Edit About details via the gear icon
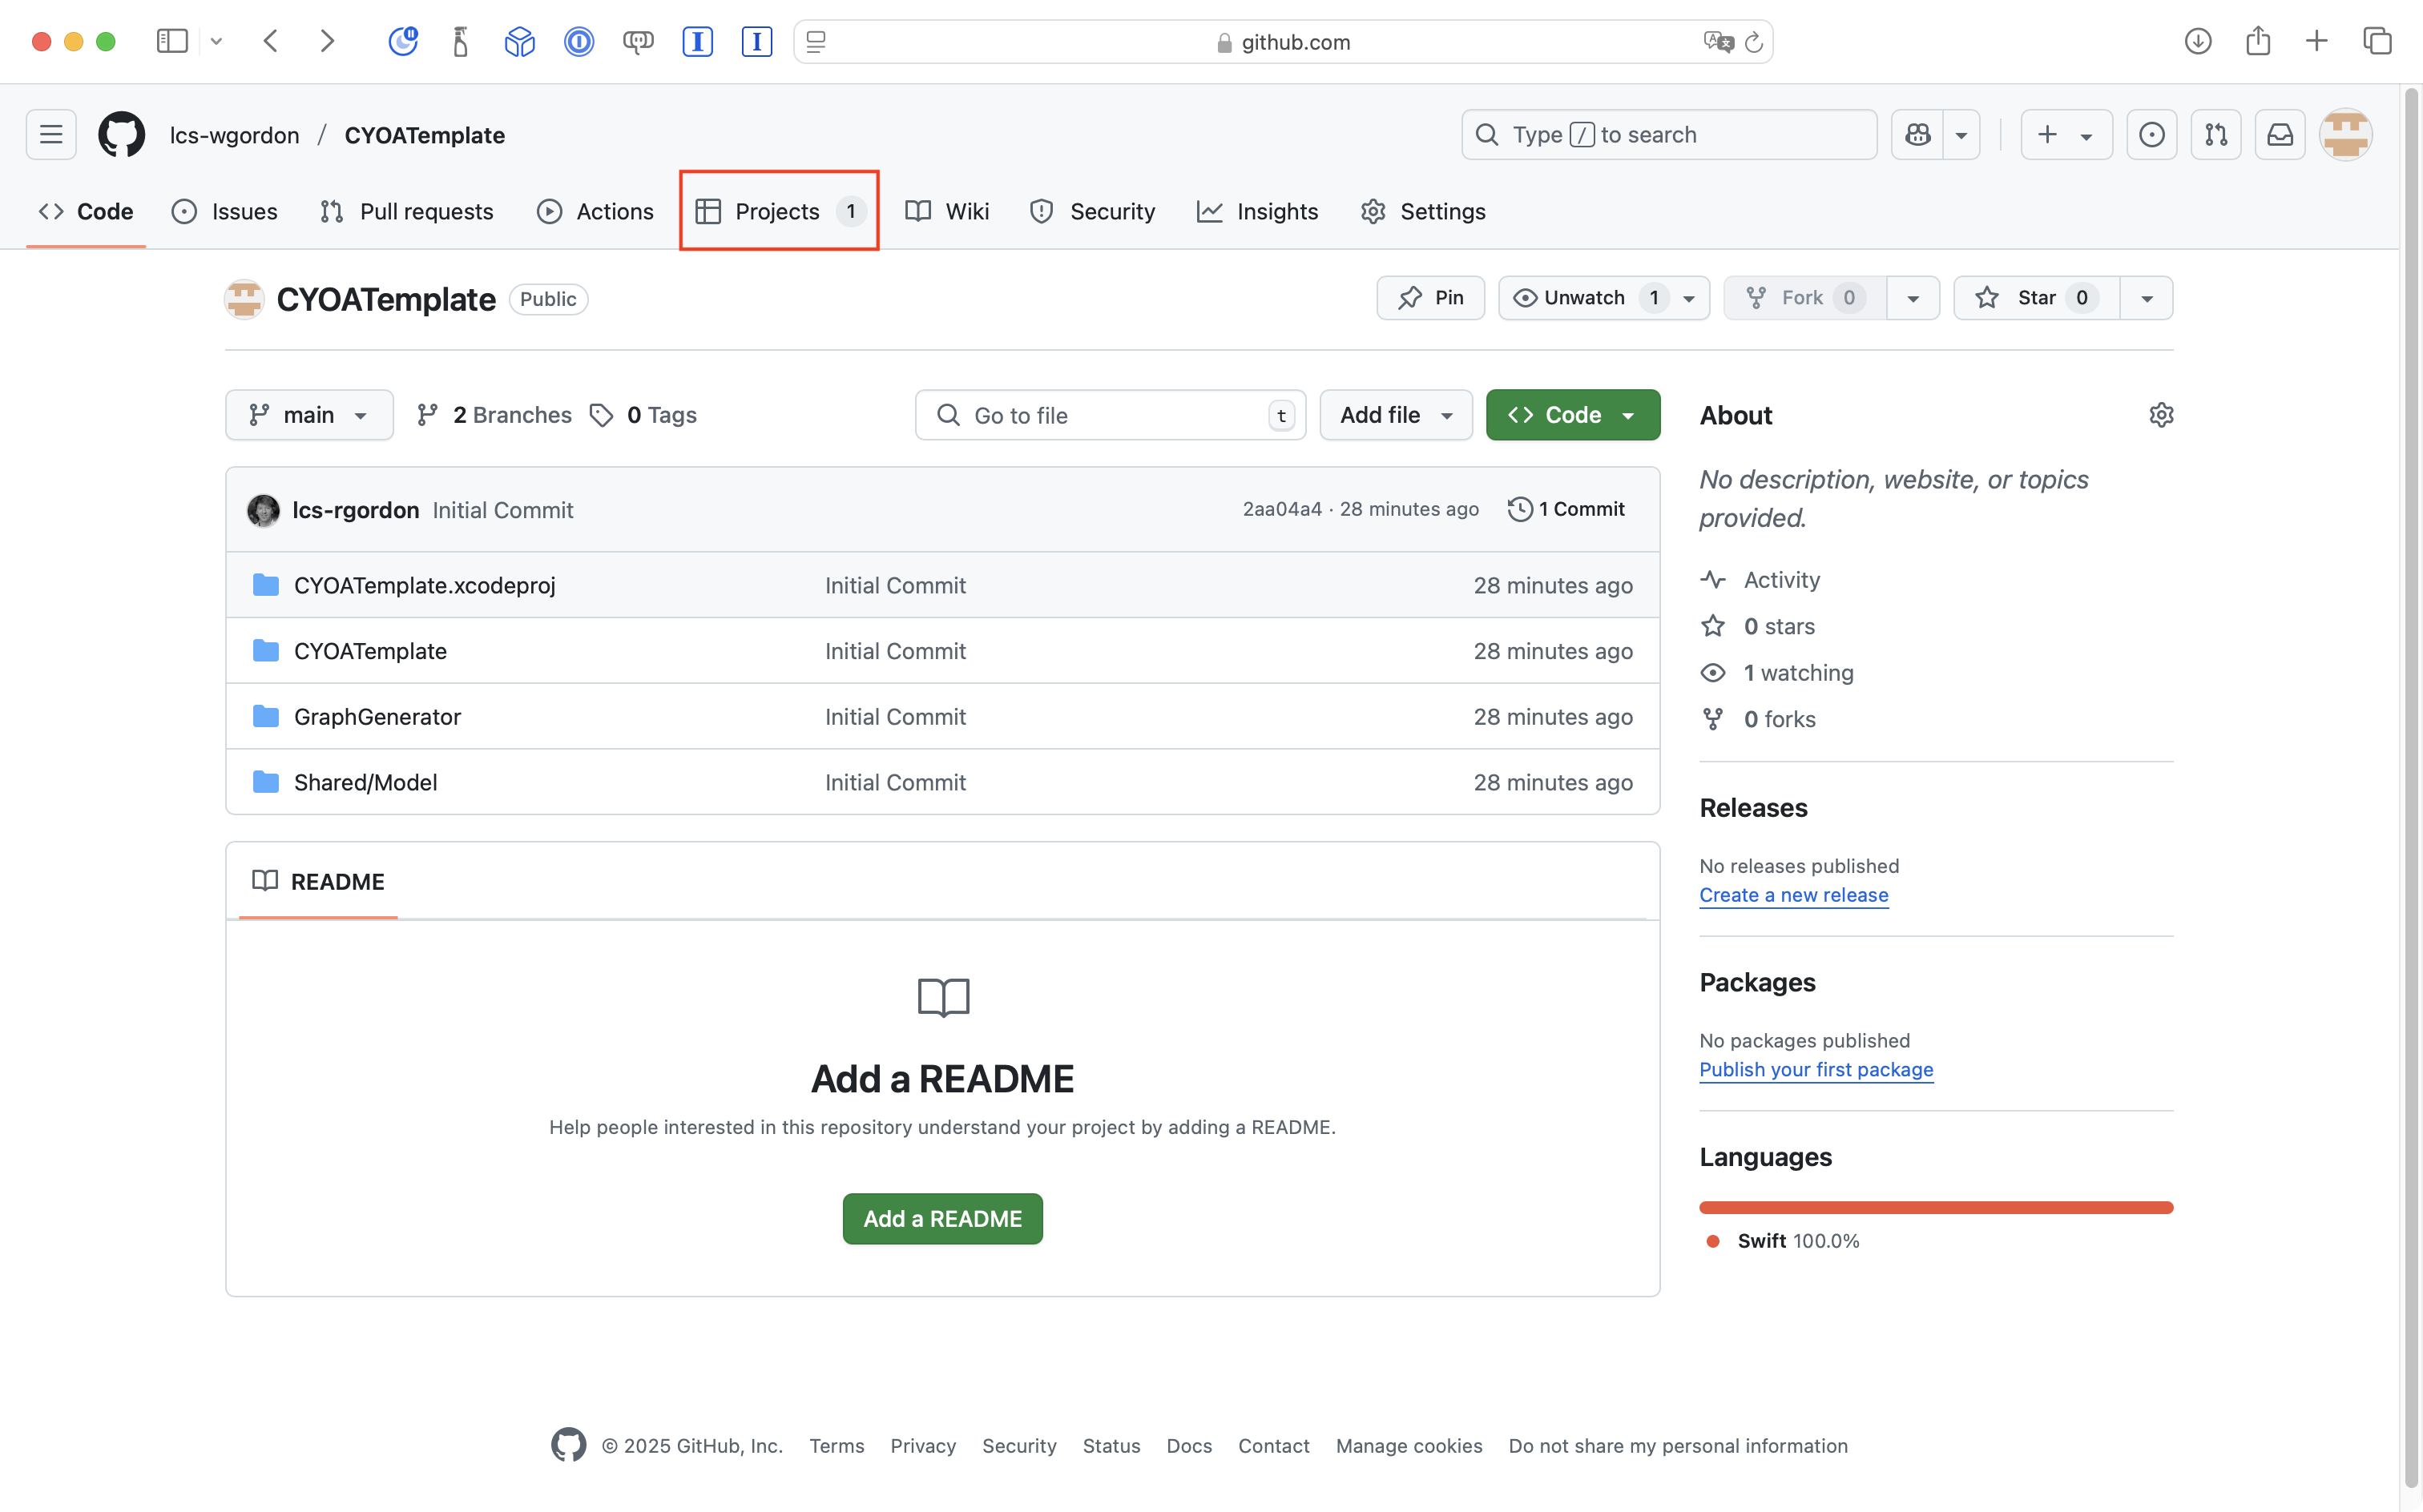Screen dimensions: 2423x1512 [2161, 415]
